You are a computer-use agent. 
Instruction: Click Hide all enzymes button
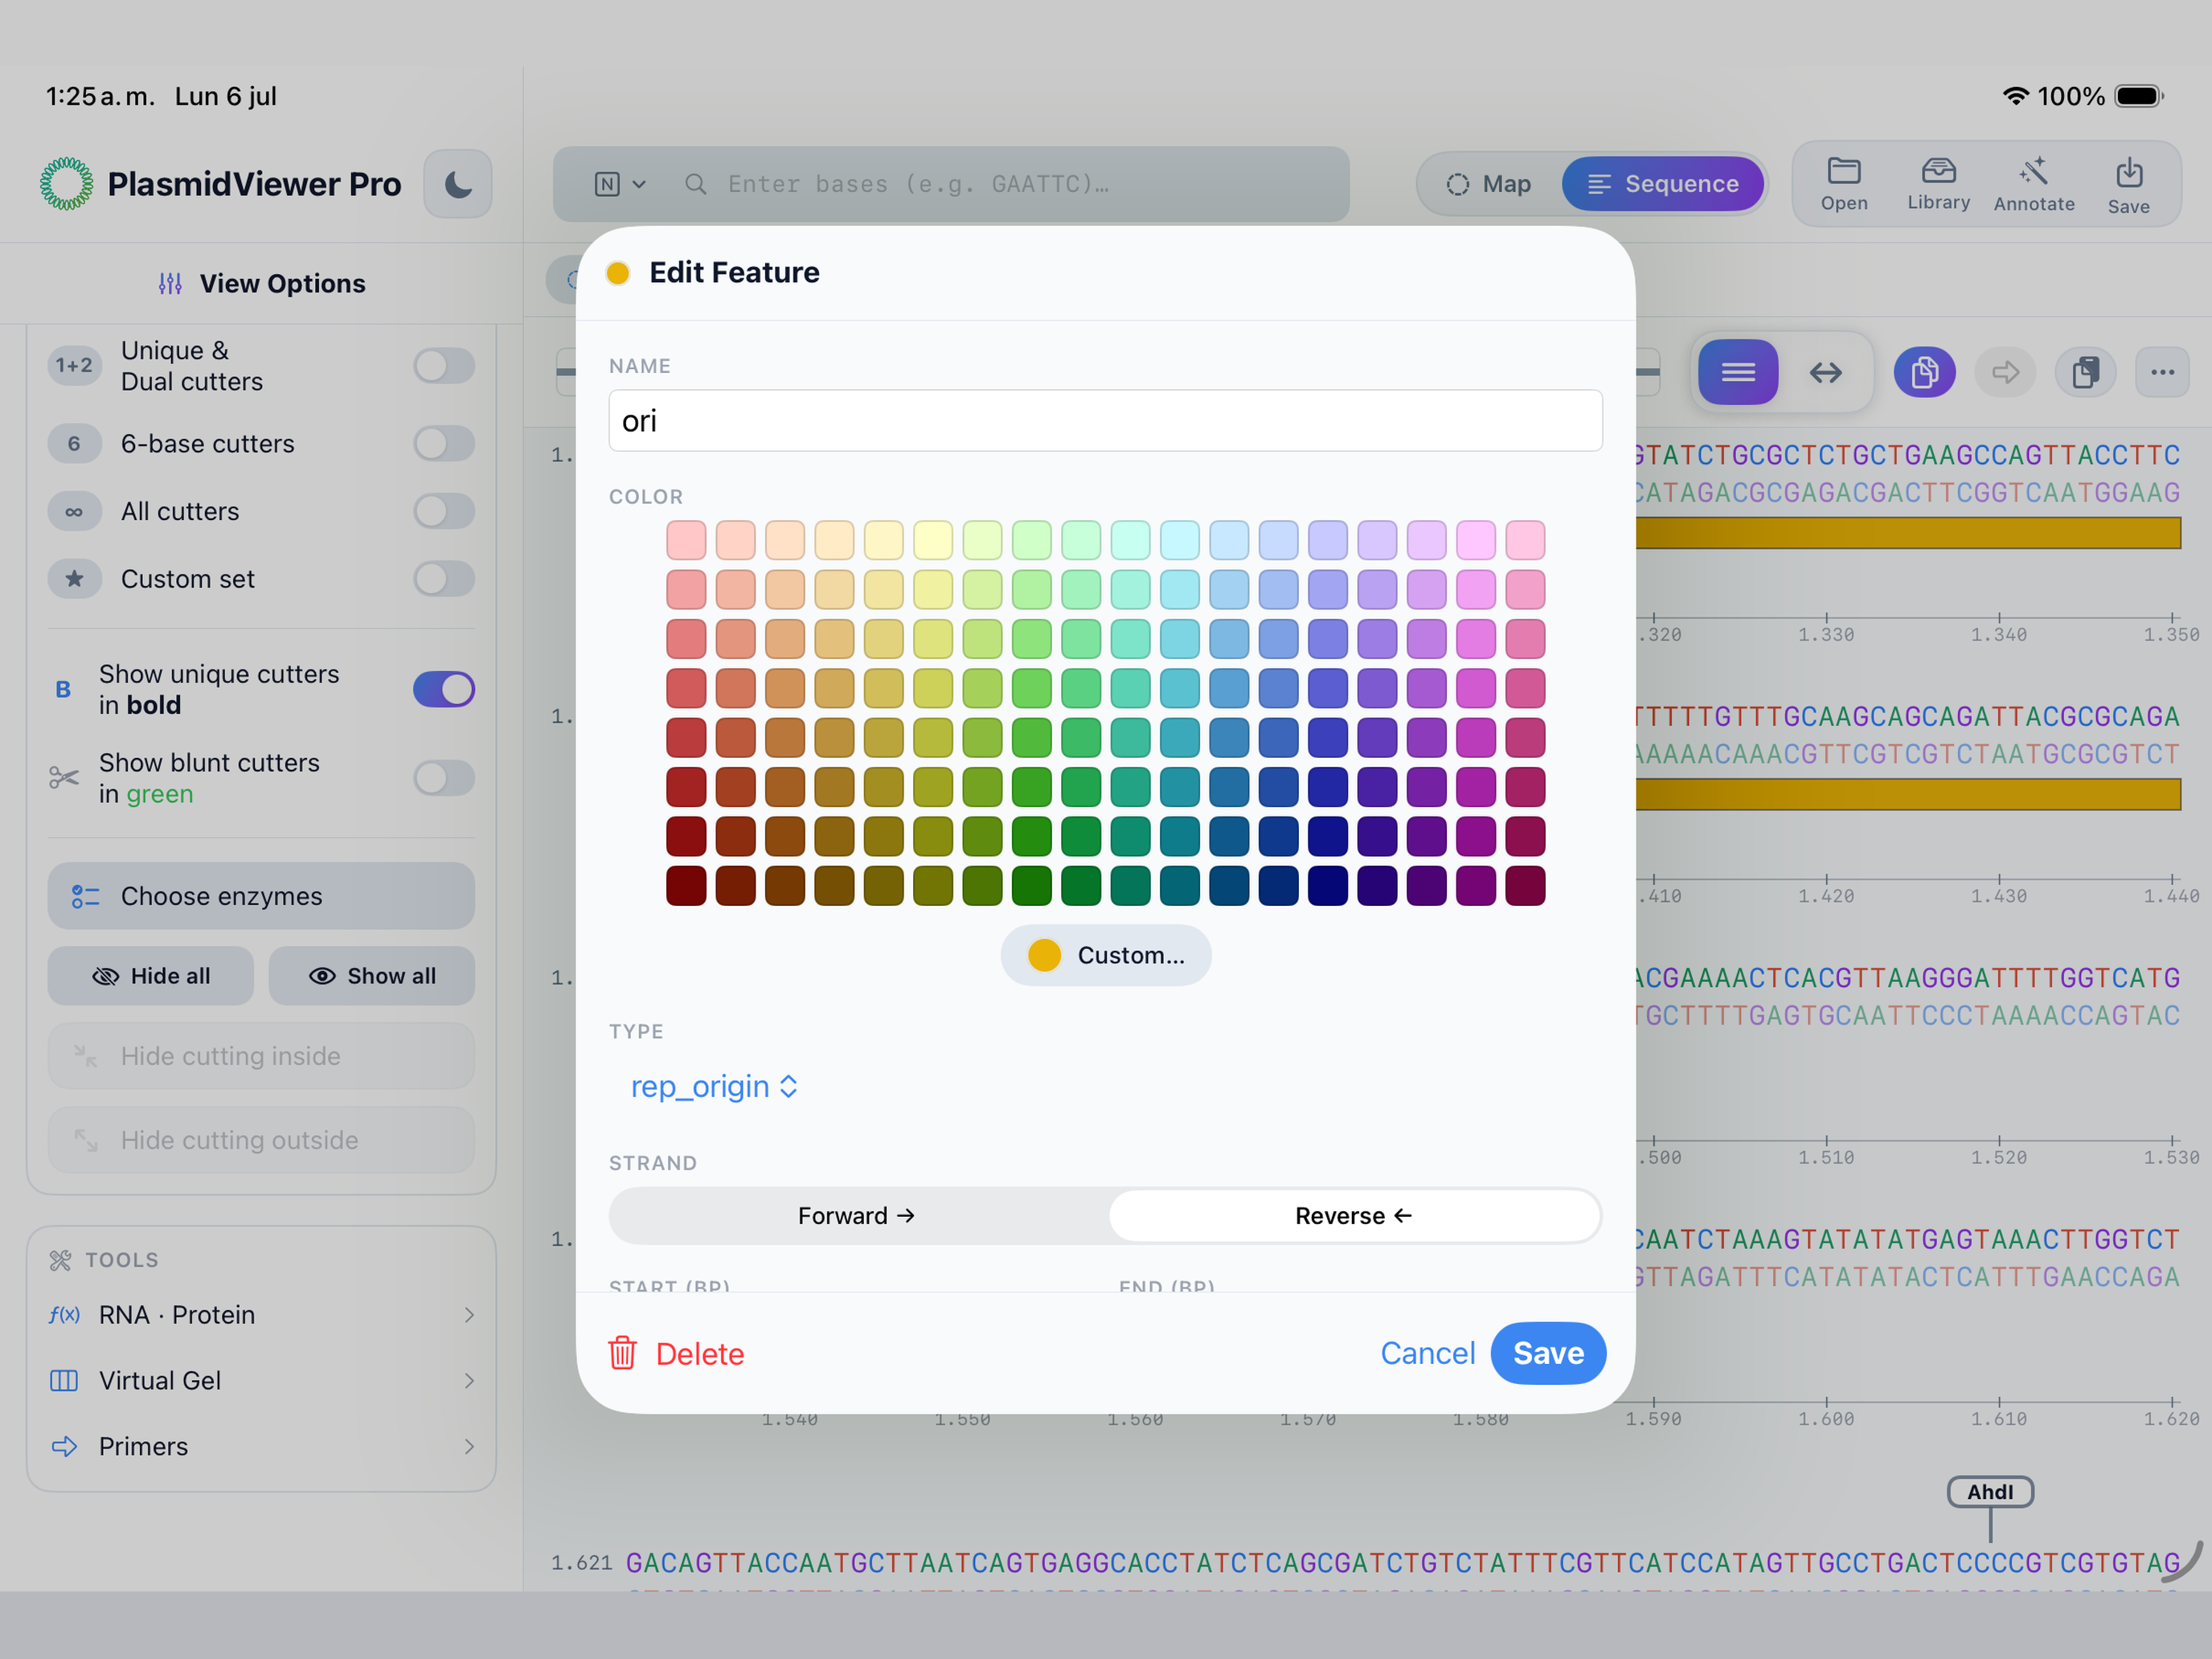[x=150, y=976]
